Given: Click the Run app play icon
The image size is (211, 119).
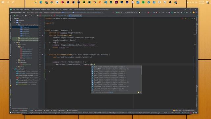Looking at the screenshot, I should 139,13.
